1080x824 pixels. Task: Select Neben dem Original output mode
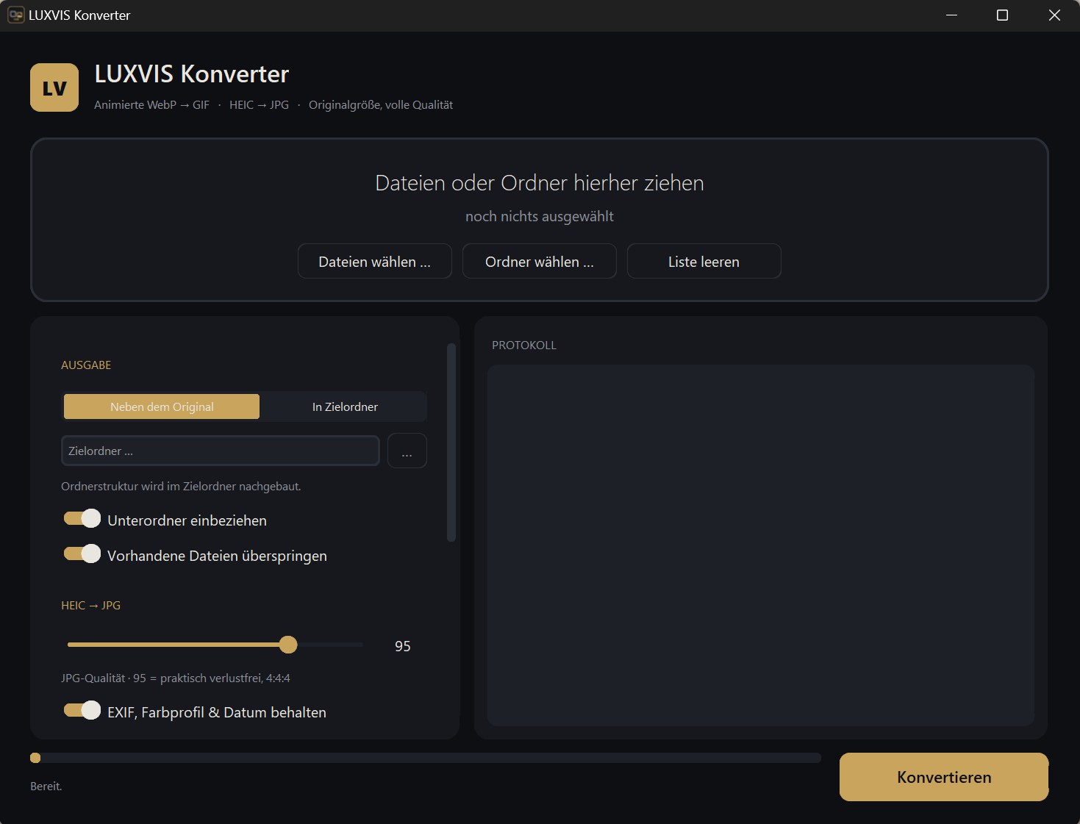162,406
